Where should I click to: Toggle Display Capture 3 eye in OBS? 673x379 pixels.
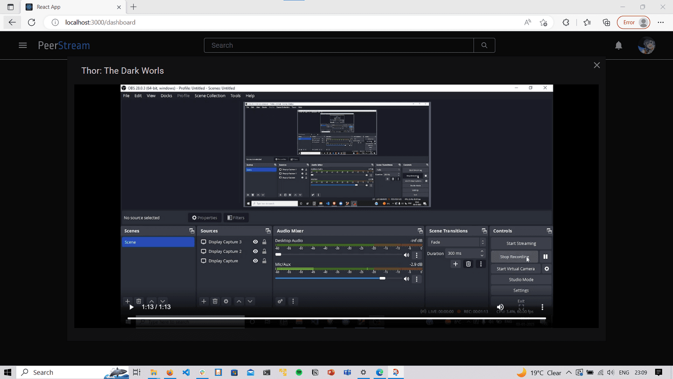pyautogui.click(x=255, y=242)
